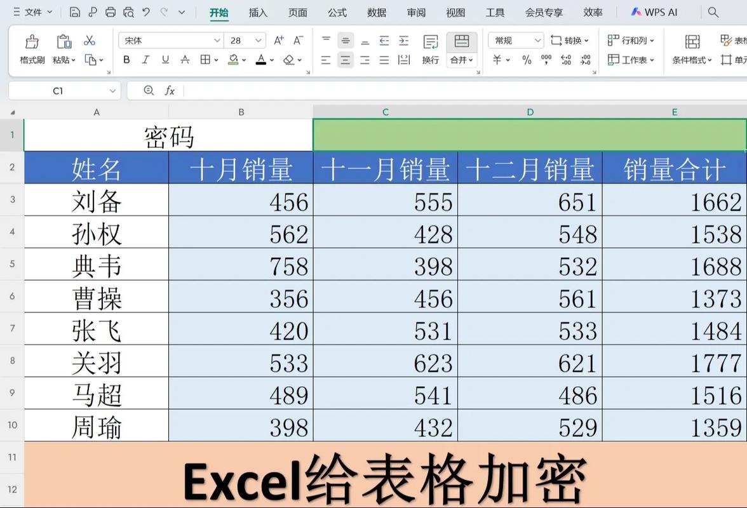The width and height of the screenshot is (747, 508).
Task: Click the C1 name box input
Action: (x=58, y=90)
